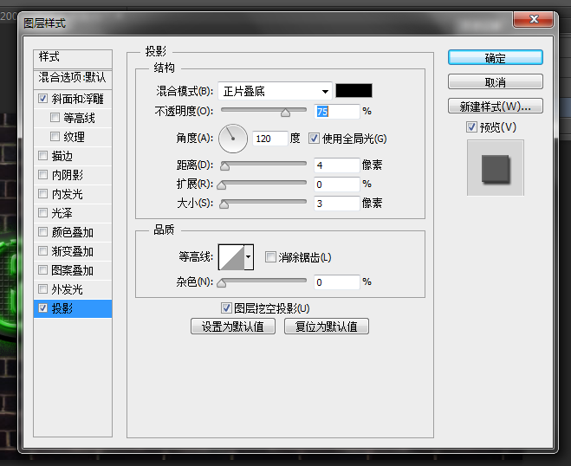Expand the contour picker dropdown arrow

pos(250,257)
